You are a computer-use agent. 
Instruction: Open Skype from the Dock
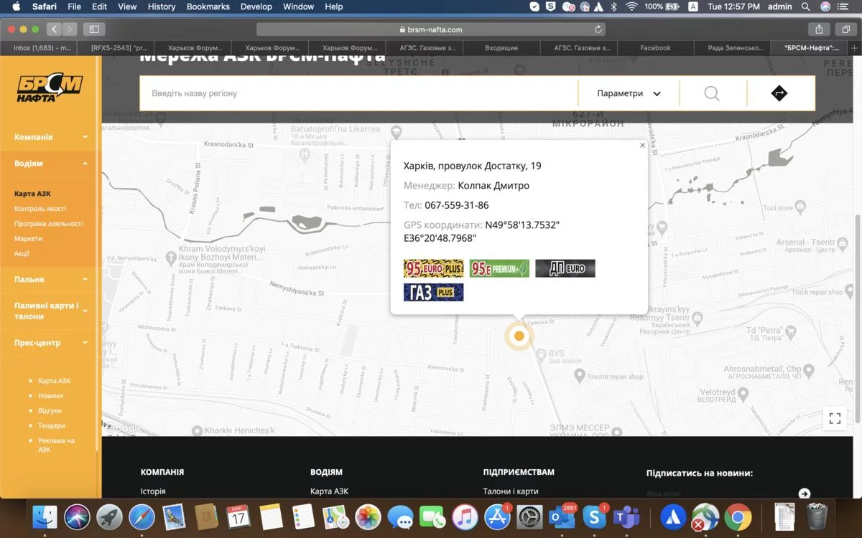tap(595, 516)
